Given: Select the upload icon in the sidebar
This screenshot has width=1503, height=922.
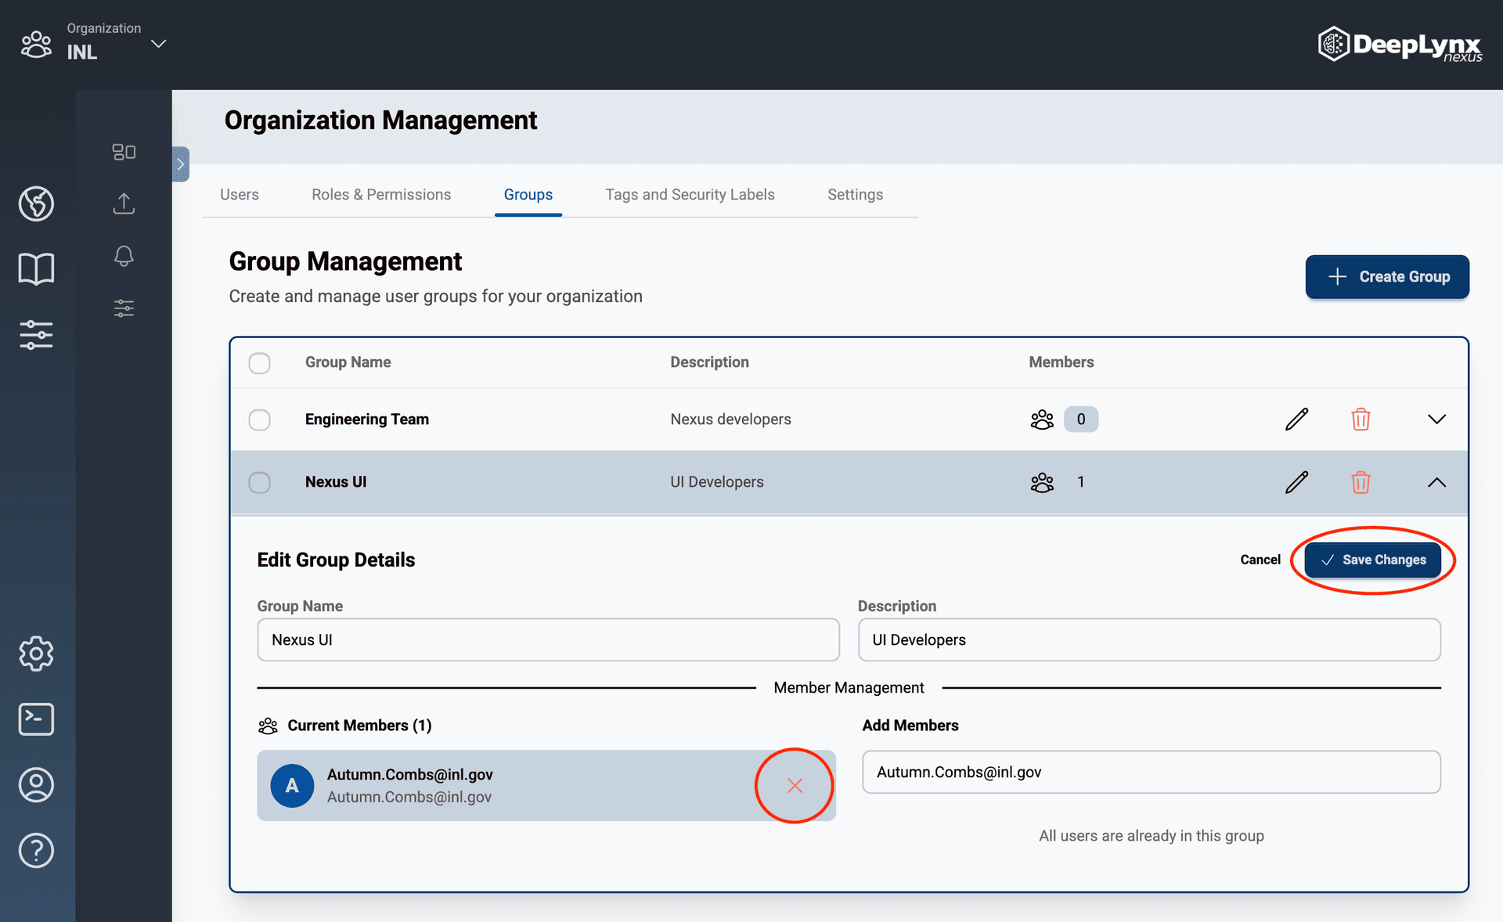Looking at the screenshot, I should pos(123,203).
